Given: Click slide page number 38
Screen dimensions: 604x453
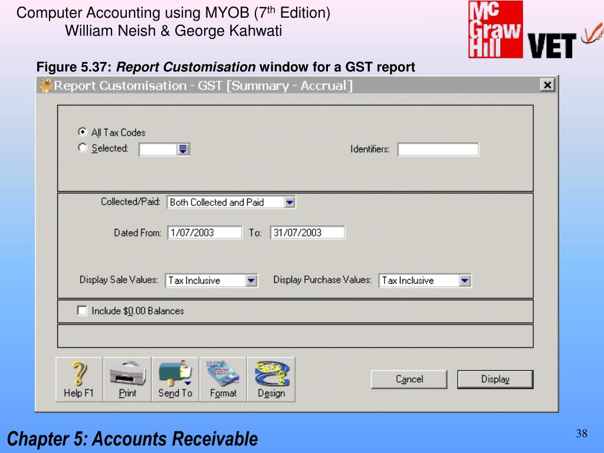Looking at the screenshot, I should click(582, 434).
